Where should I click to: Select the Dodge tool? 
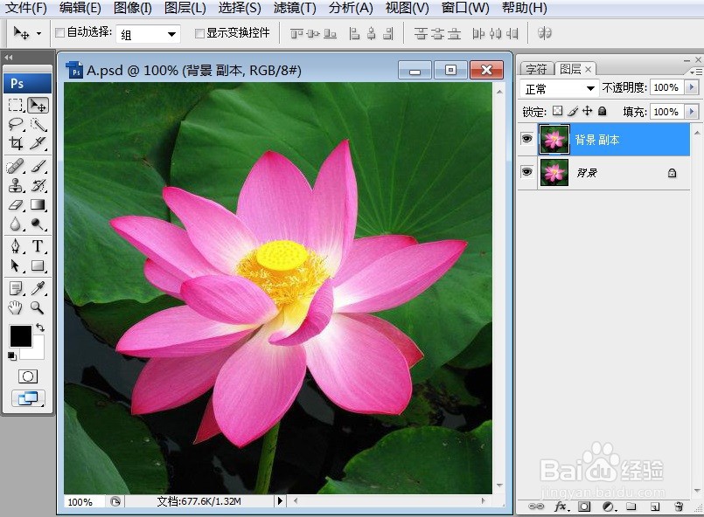point(38,224)
